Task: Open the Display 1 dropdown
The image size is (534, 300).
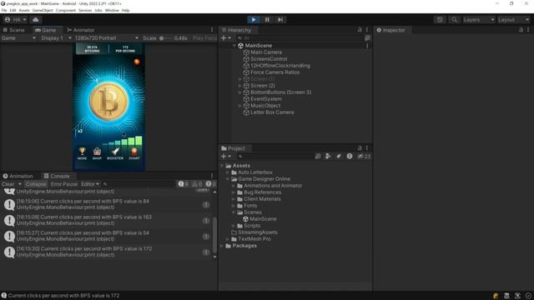Action: pyautogui.click(x=56, y=38)
